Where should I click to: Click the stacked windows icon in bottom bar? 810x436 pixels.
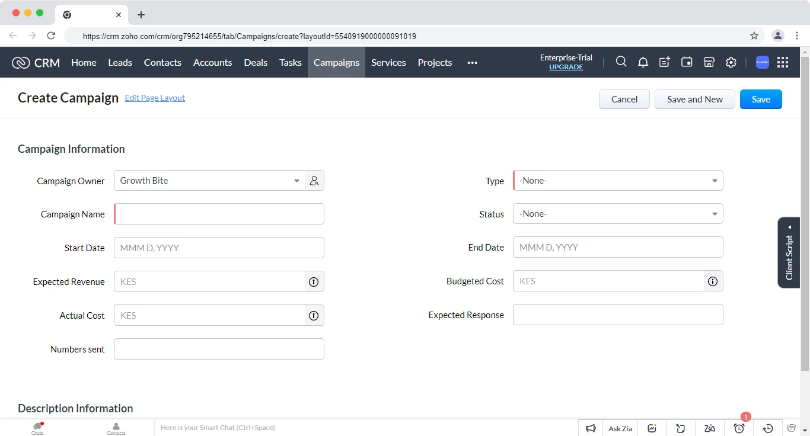click(791, 428)
